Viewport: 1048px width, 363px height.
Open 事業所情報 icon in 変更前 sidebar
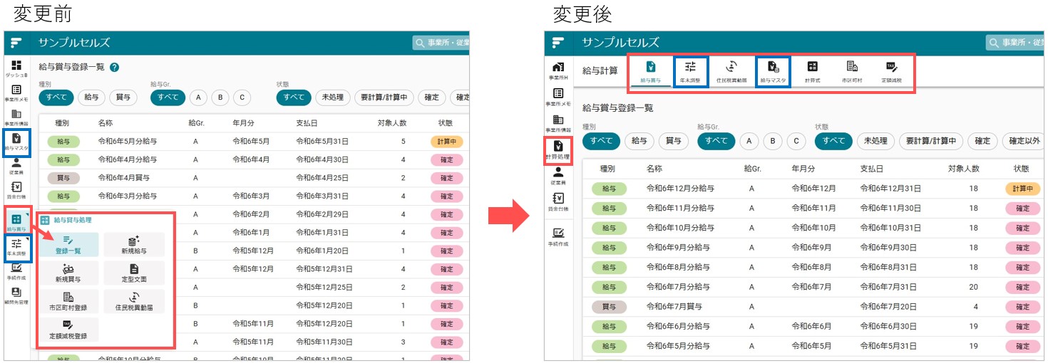tap(16, 117)
